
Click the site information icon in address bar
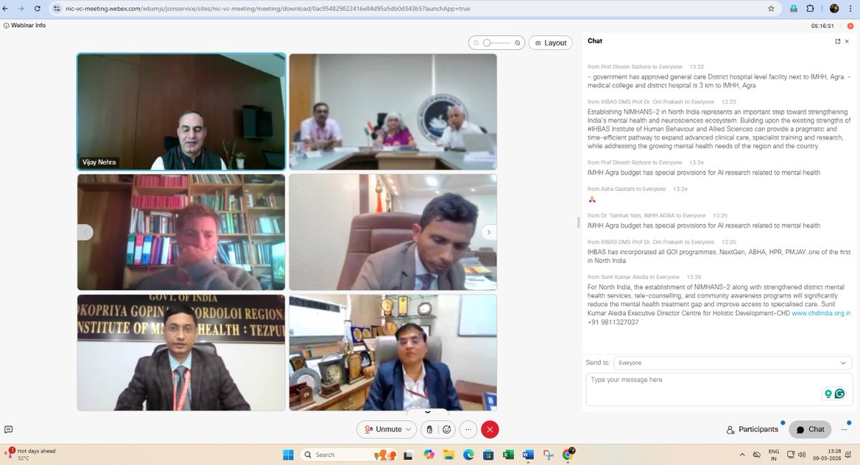57,9
